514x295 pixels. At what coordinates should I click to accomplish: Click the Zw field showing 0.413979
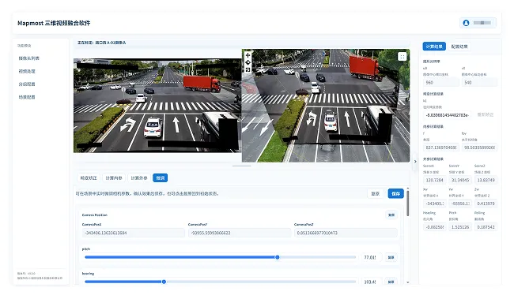coord(486,204)
